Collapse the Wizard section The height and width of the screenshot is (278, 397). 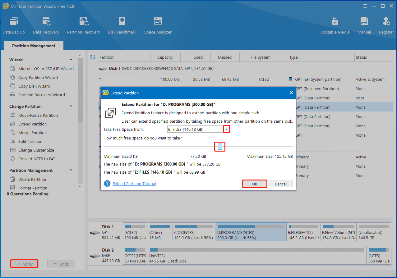click(71, 60)
